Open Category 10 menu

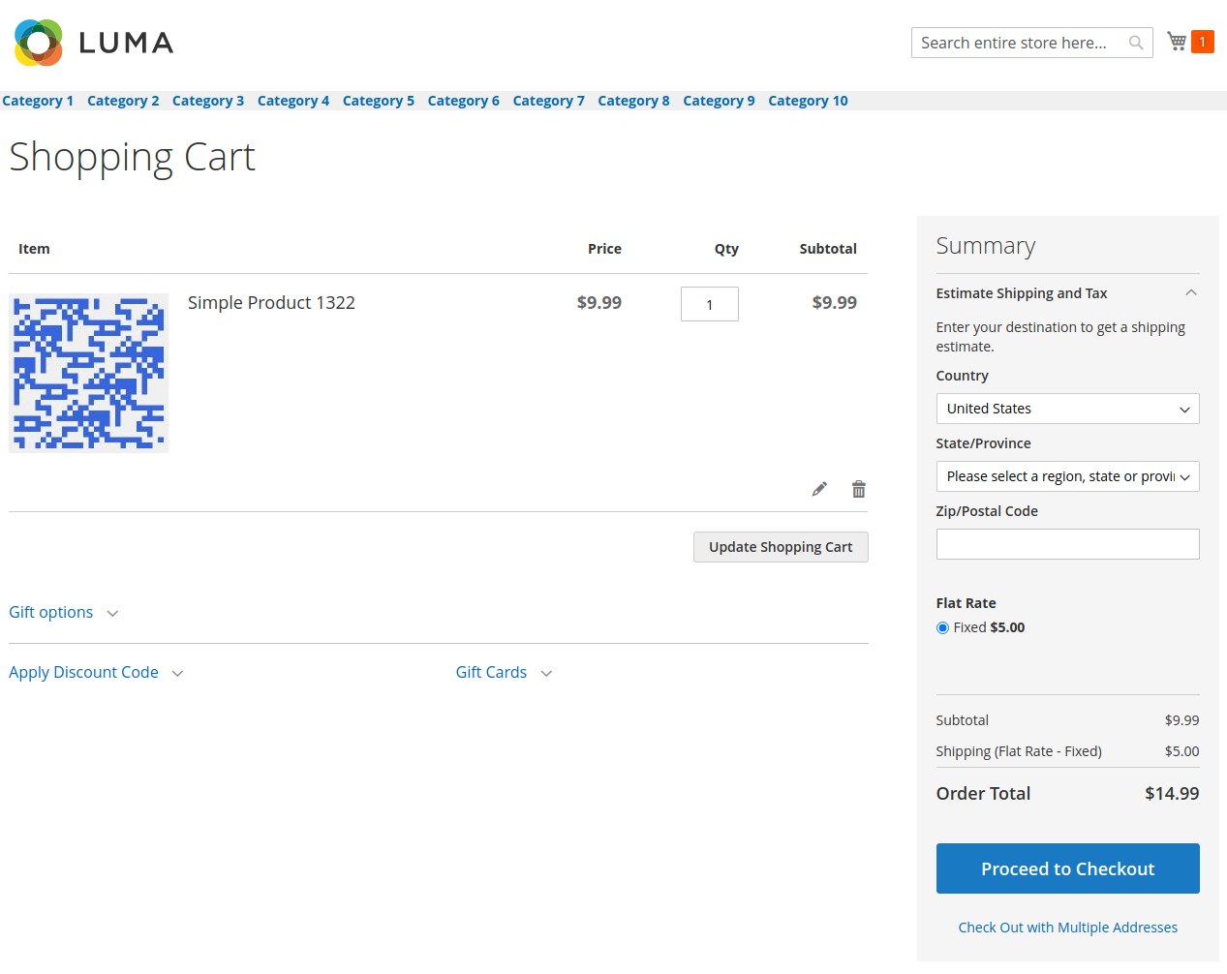click(808, 101)
